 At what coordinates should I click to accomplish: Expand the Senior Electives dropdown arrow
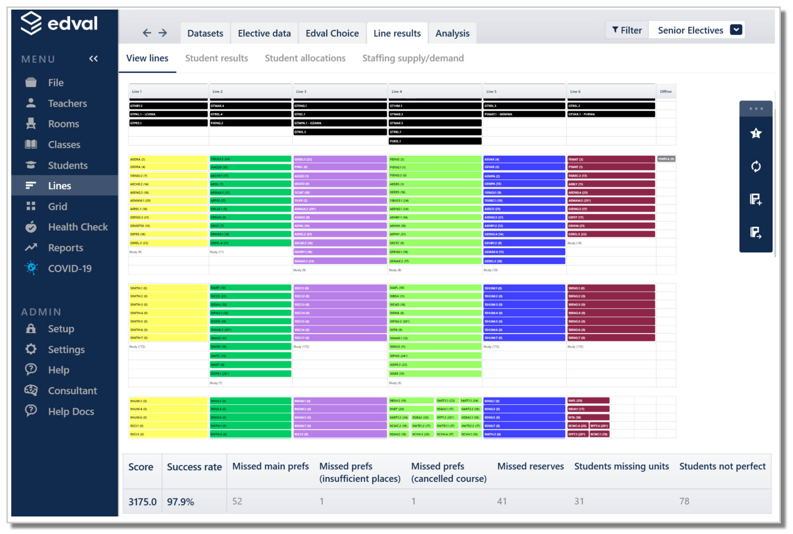pyautogui.click(x=736, y=30)
